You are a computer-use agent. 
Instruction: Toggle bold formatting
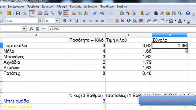tap(65, 21)
